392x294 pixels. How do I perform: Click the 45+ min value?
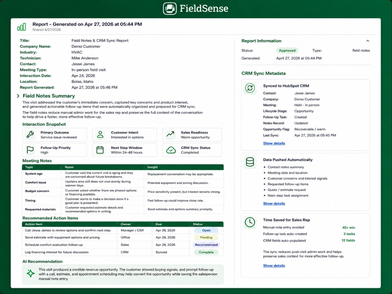348,227
